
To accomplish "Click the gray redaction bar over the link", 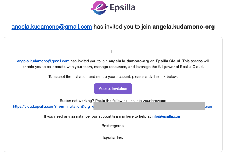I will [x=149, y=107].
